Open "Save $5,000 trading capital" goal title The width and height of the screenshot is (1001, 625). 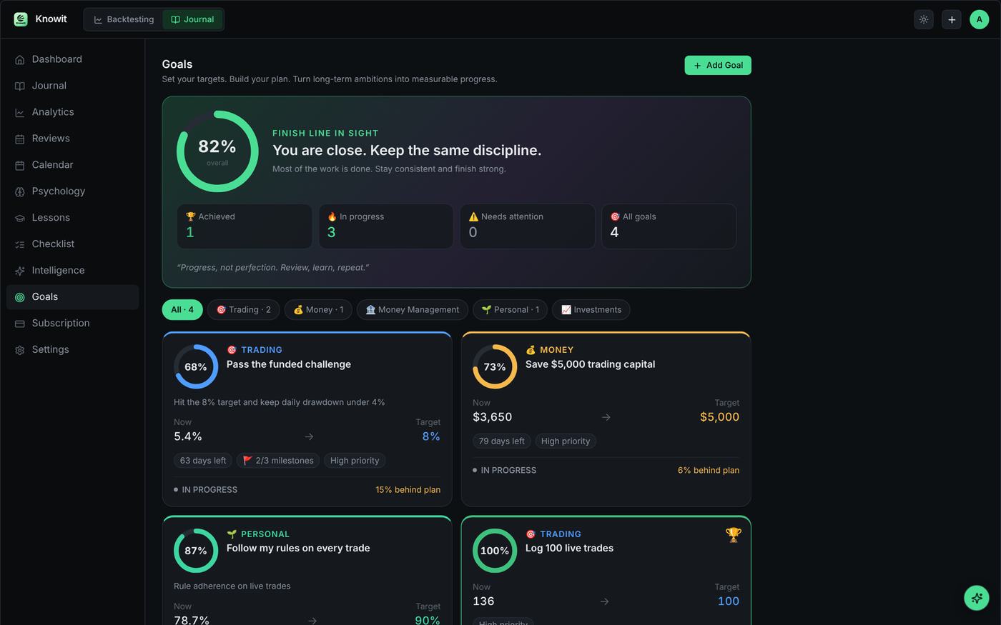point(591,364)
